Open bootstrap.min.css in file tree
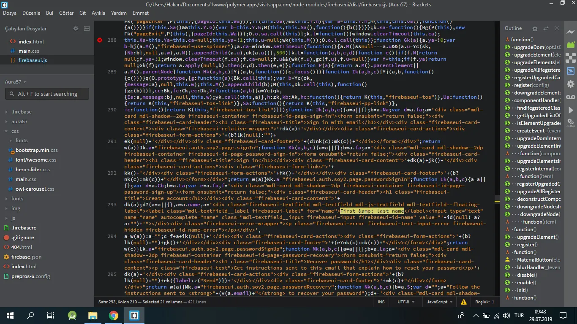Image resolution: width=577 pixels, height=324 pixels. (37, 150)
